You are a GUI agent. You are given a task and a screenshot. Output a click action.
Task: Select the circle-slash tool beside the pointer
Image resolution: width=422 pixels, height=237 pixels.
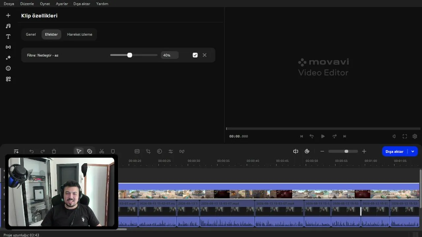pos(90,151)
